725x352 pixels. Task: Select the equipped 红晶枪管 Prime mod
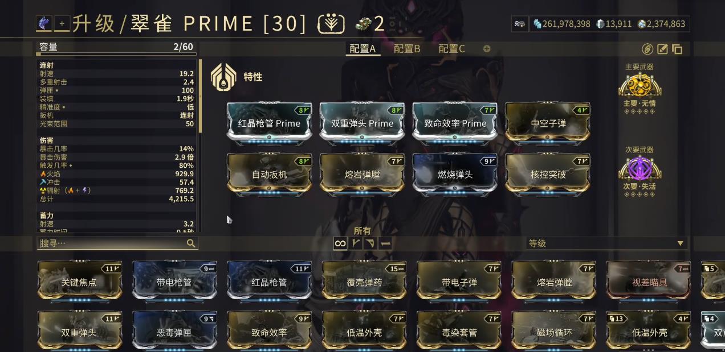coord(269,123)
